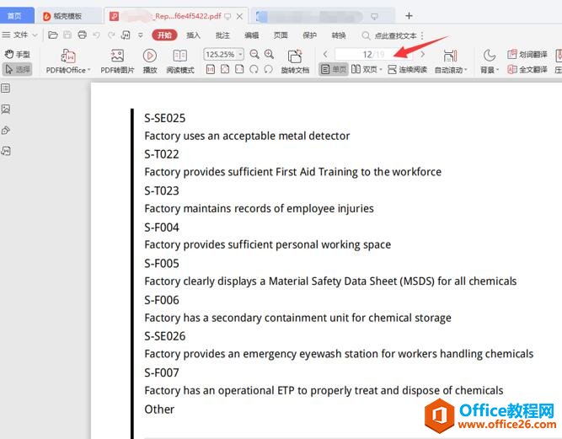562x439 pixels.
Task: Close the PDF document tab
Action: [240, 16]
